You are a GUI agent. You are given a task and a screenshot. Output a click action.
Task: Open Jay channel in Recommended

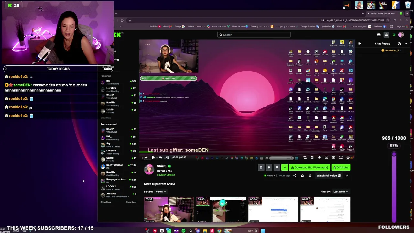click(118, 145)
